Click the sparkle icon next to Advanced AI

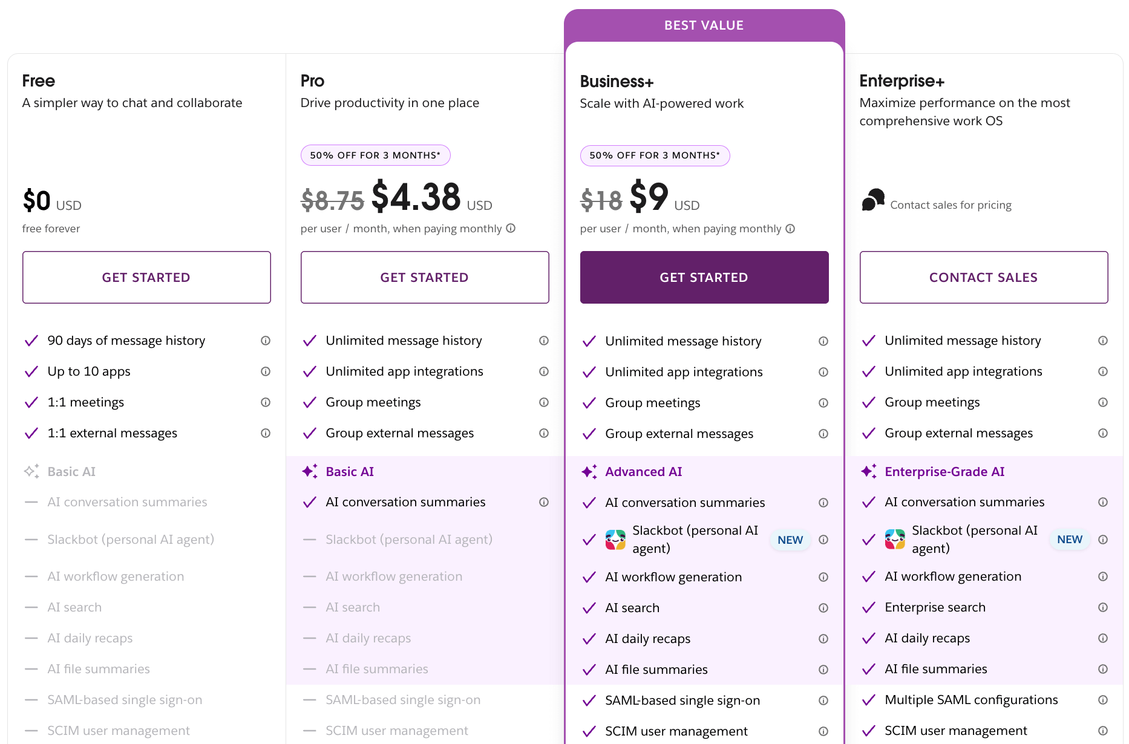[x=589, y=471]
